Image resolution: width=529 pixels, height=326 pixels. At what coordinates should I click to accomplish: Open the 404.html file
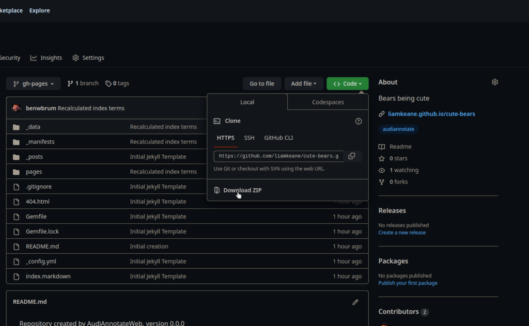(37, 202)
